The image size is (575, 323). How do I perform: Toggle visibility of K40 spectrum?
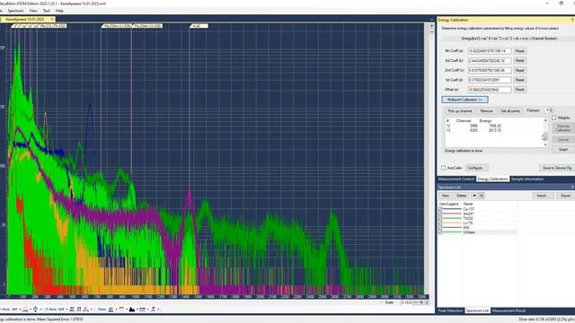(440, 227)
